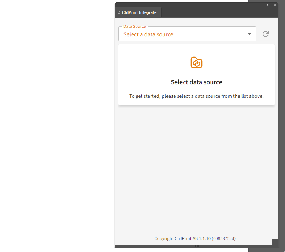This screenshot has width=285, height=252.
Task: Click the up-down arrows icon on the panel tab
Action: [x=119, y=13]
